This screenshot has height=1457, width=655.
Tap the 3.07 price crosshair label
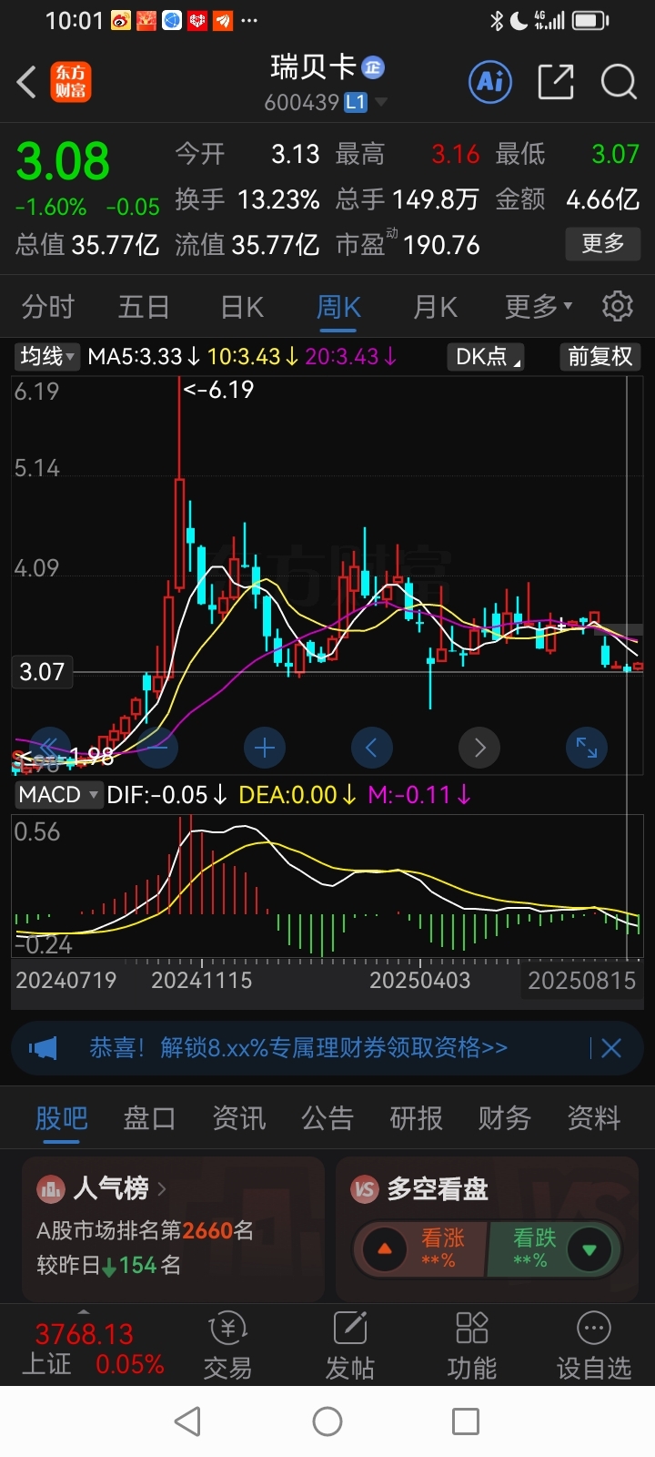click(42, 673)
